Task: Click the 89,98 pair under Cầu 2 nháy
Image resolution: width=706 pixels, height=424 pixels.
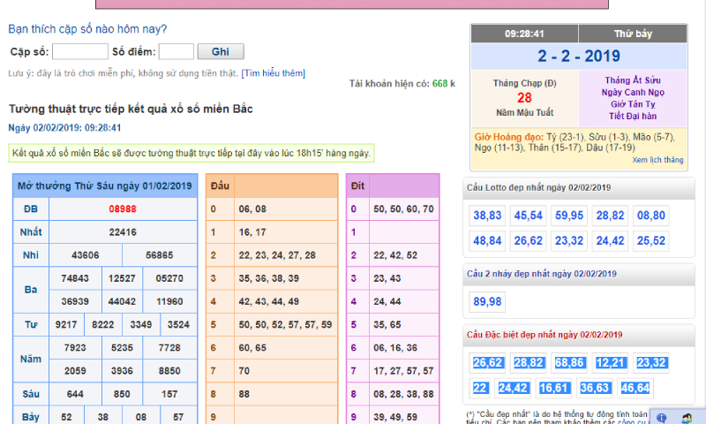Action: pos(487,301)
